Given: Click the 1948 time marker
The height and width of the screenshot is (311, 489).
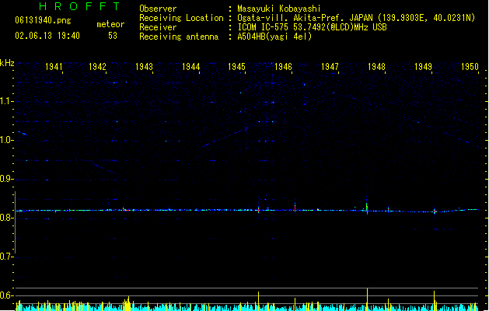Looking at the screenshot, I should (376, 67).
